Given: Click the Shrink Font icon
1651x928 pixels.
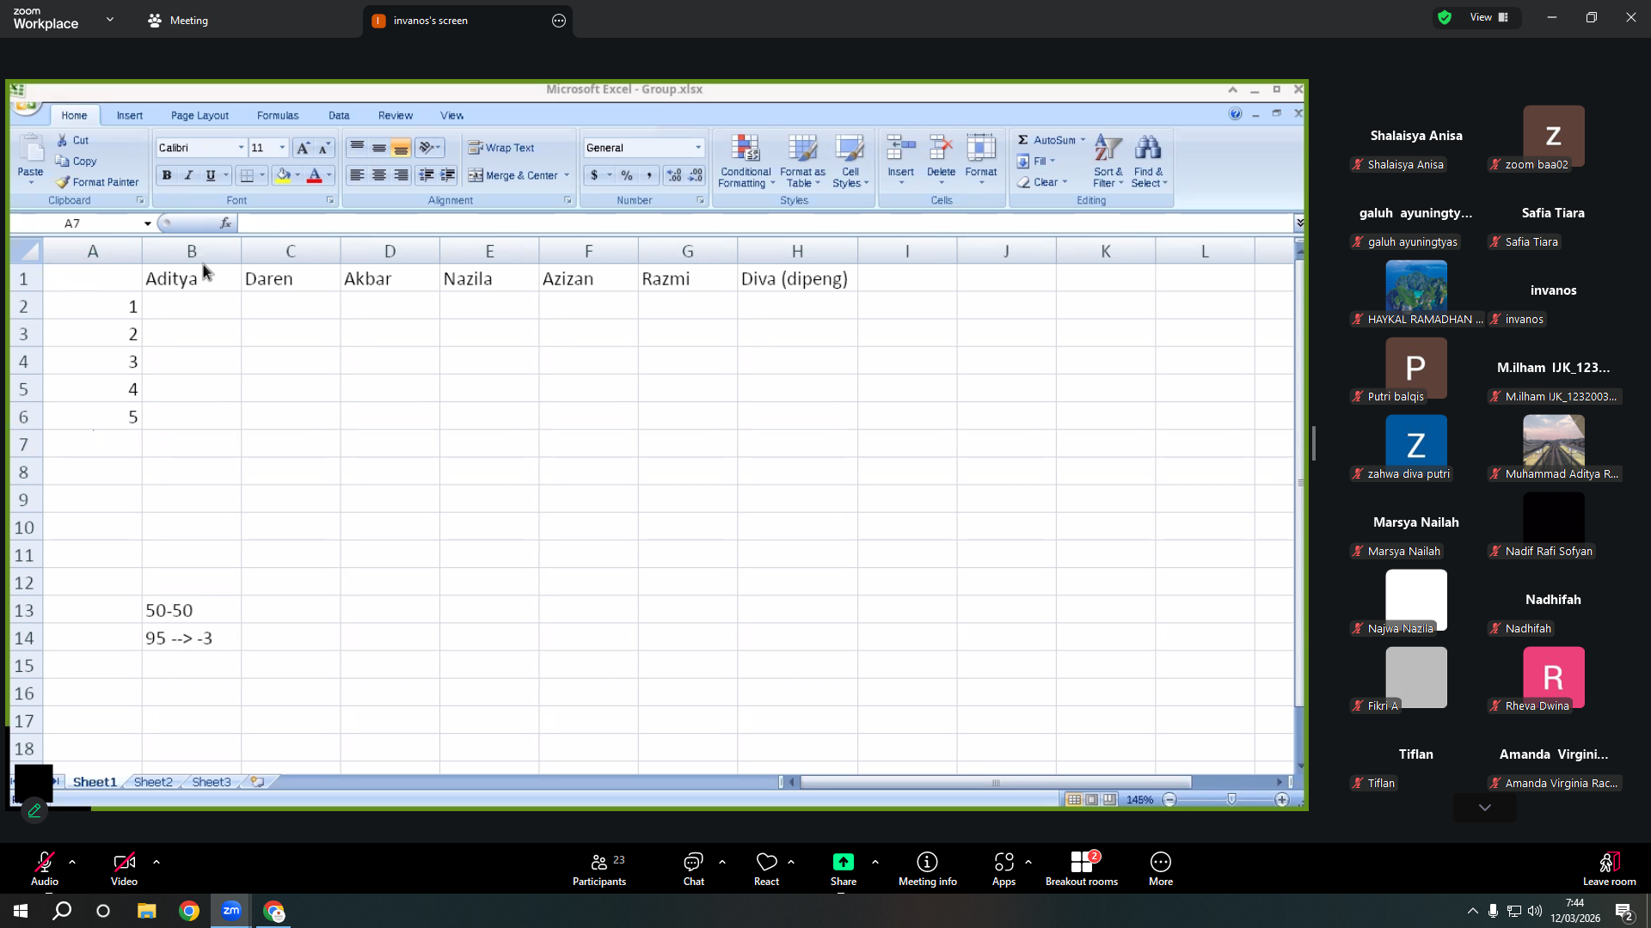Looking at the screenshot, I should [x=323, y=148].
